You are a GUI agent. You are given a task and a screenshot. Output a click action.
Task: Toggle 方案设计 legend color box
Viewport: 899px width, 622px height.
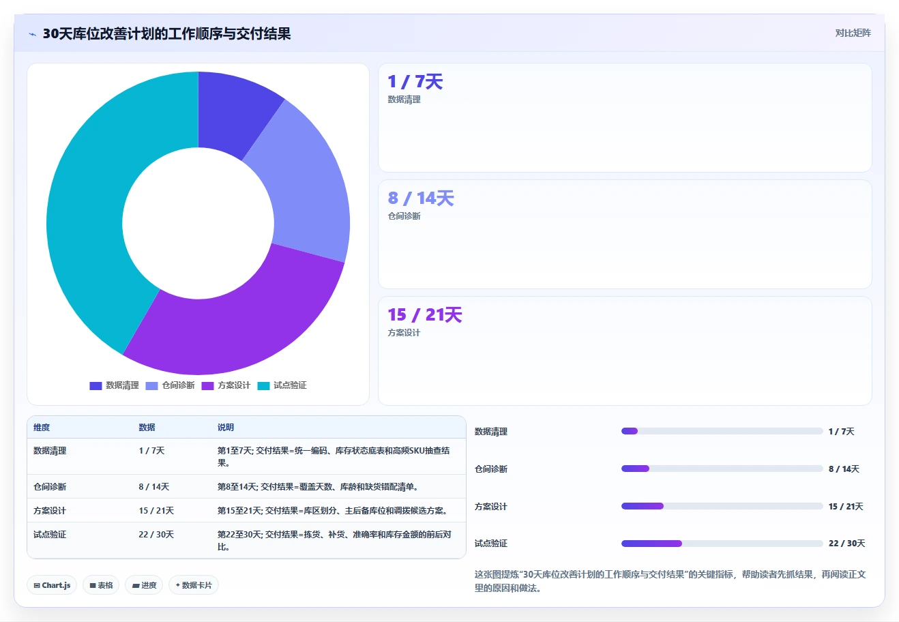tap(207, 386)
